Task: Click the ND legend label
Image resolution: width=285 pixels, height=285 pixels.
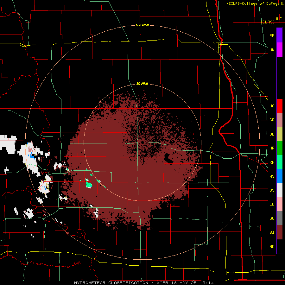Action: 272,247
